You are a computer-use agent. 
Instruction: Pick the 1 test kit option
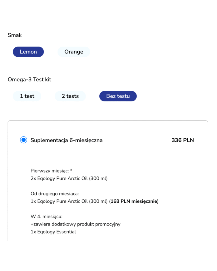click(27, 96)
